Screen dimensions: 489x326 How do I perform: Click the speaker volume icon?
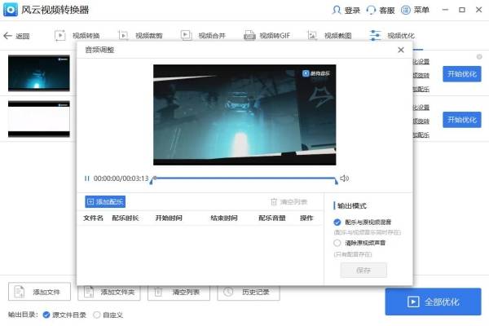coord(344,178)
